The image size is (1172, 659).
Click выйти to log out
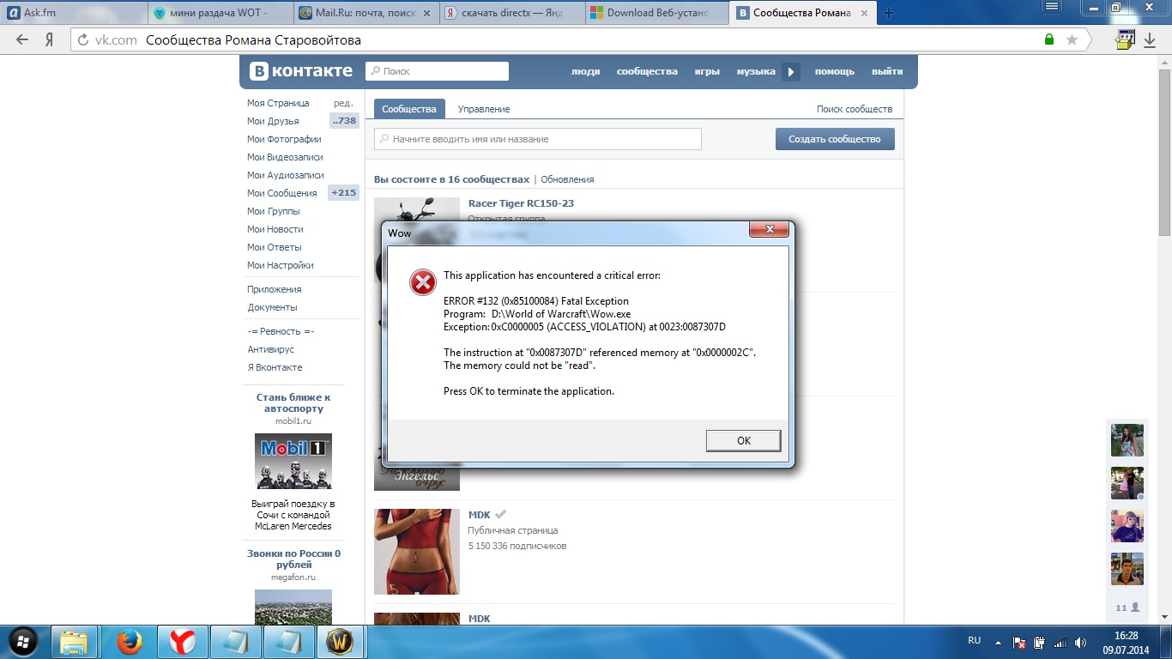[887, 71]
